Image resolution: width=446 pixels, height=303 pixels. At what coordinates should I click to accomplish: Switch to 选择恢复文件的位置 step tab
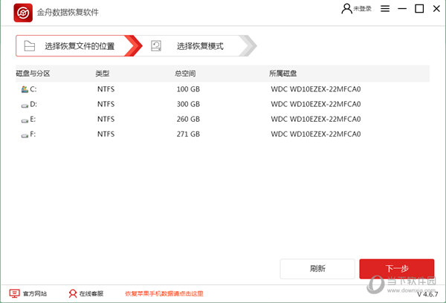(x=79, y=46)
